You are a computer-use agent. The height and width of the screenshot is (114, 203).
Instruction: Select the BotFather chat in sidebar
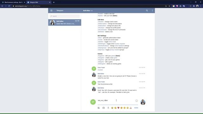(x=65, y=22)
